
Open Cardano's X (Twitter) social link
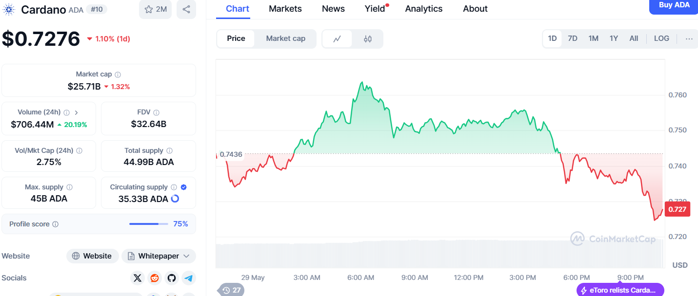[138, 278]
